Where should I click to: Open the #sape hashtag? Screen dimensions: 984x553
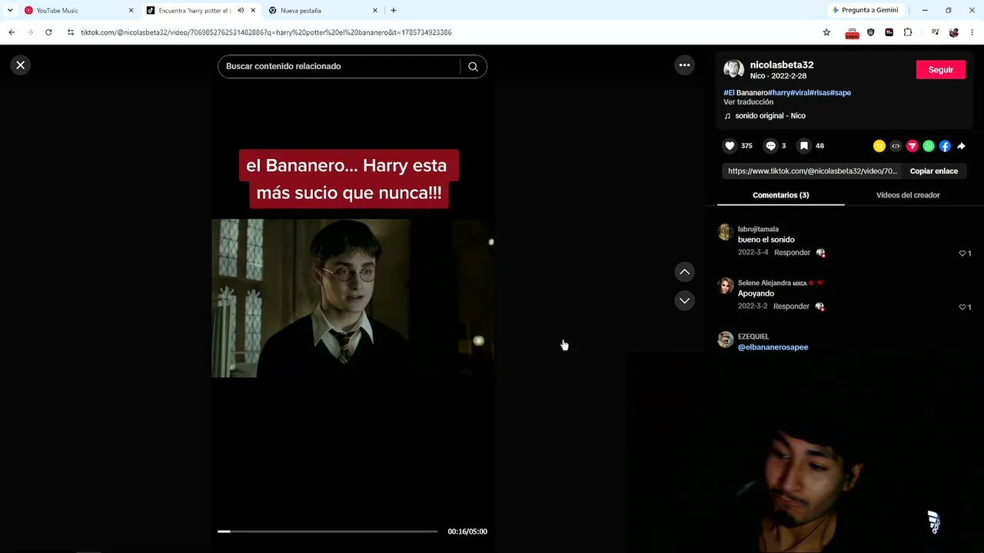point(841,93)
